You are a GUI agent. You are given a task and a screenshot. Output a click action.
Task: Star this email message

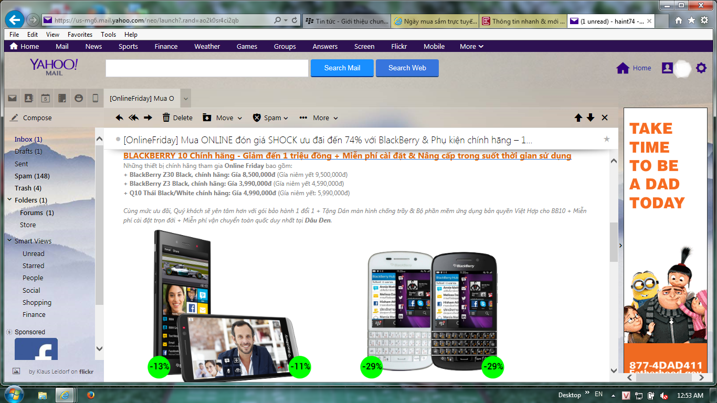pos(607,139)
